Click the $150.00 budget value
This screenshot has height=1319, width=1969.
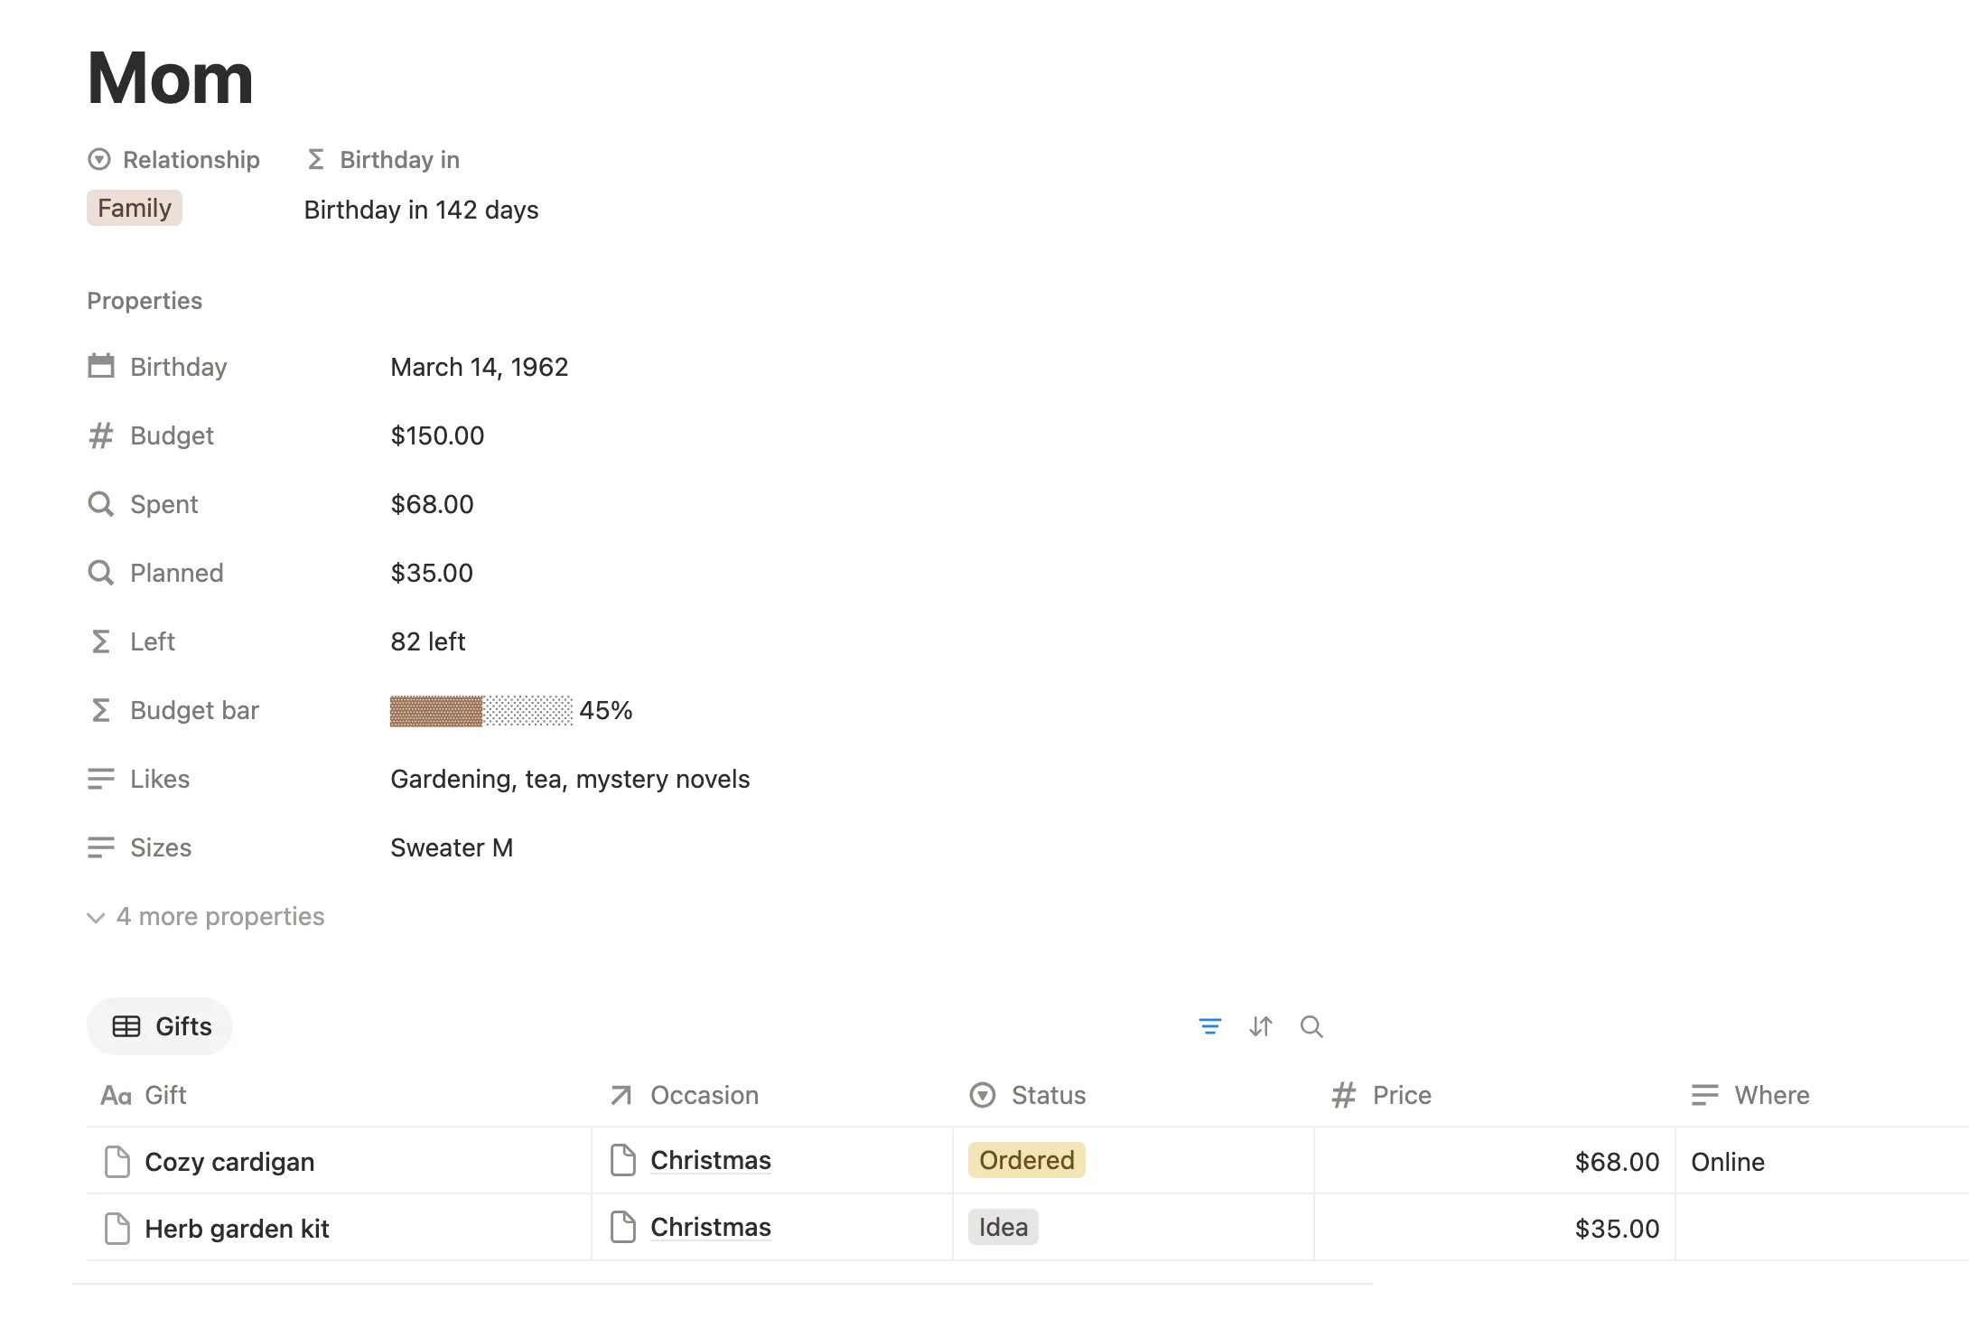pyautogui.click(x=437, y=435)
